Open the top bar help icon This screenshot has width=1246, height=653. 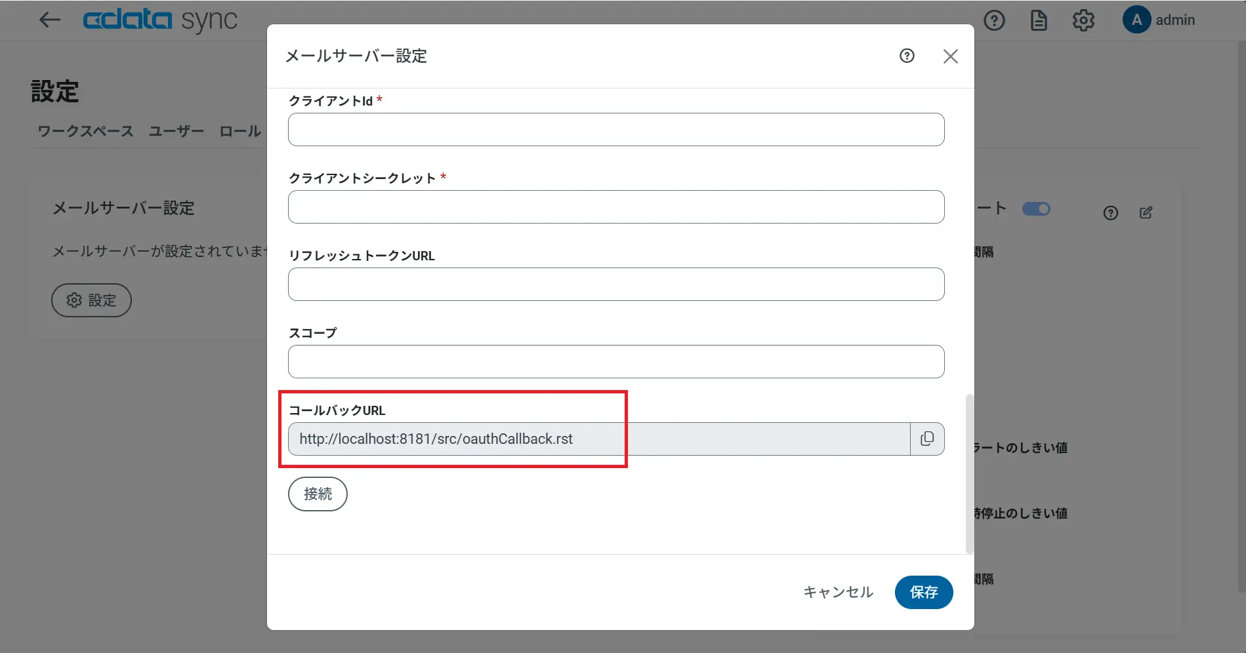(994, 21)
